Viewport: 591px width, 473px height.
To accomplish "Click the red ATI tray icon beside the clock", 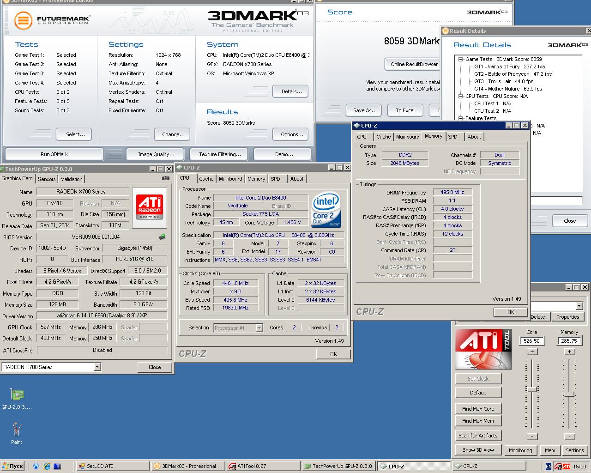I will tap(567, 466).
